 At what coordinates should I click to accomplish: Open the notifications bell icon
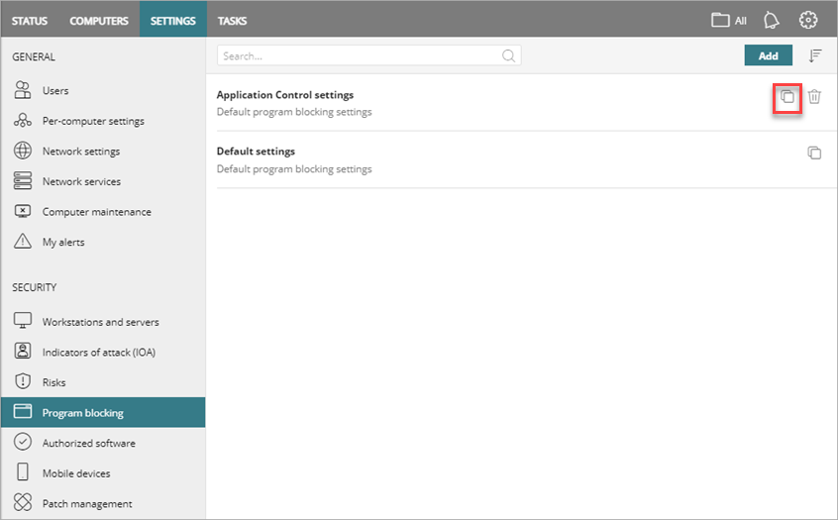click(x=772, y=20)
